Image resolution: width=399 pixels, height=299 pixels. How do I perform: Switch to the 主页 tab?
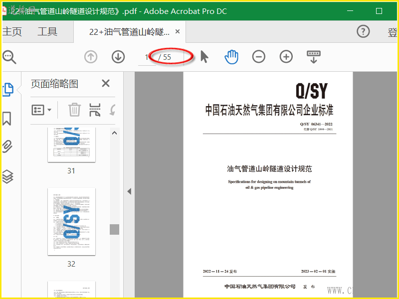point(12,32)
